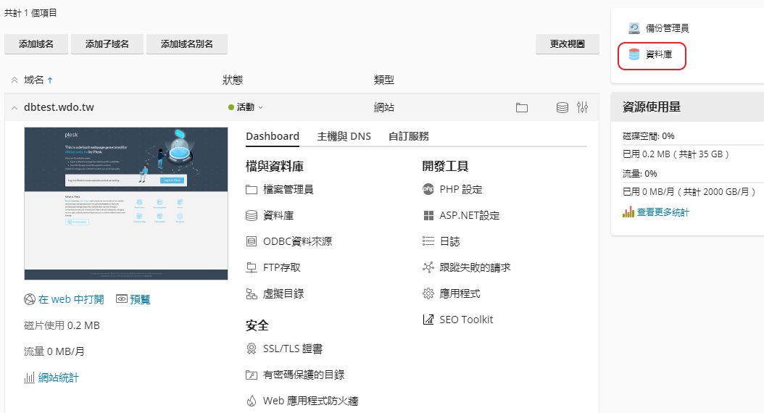Open PHP 設定

[x=460, y=189]
